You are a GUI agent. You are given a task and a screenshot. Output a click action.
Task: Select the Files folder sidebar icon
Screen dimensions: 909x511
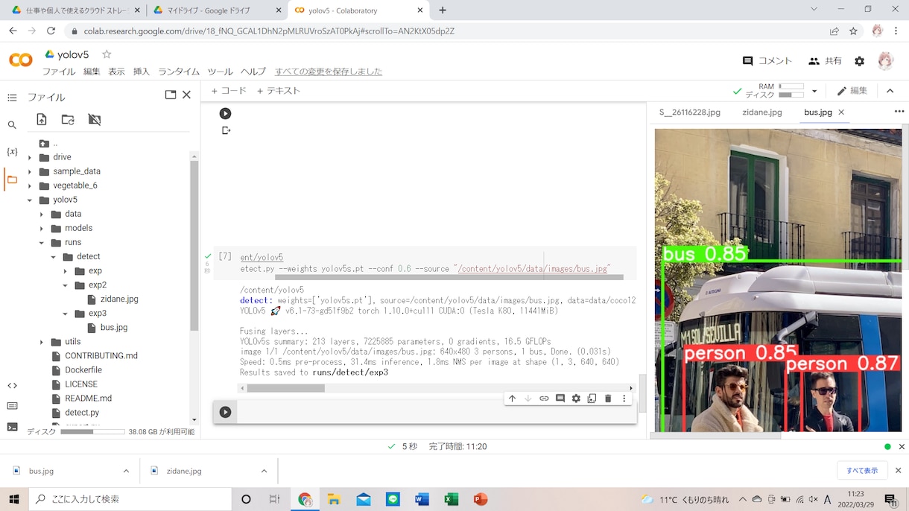(x=12, y=179)
